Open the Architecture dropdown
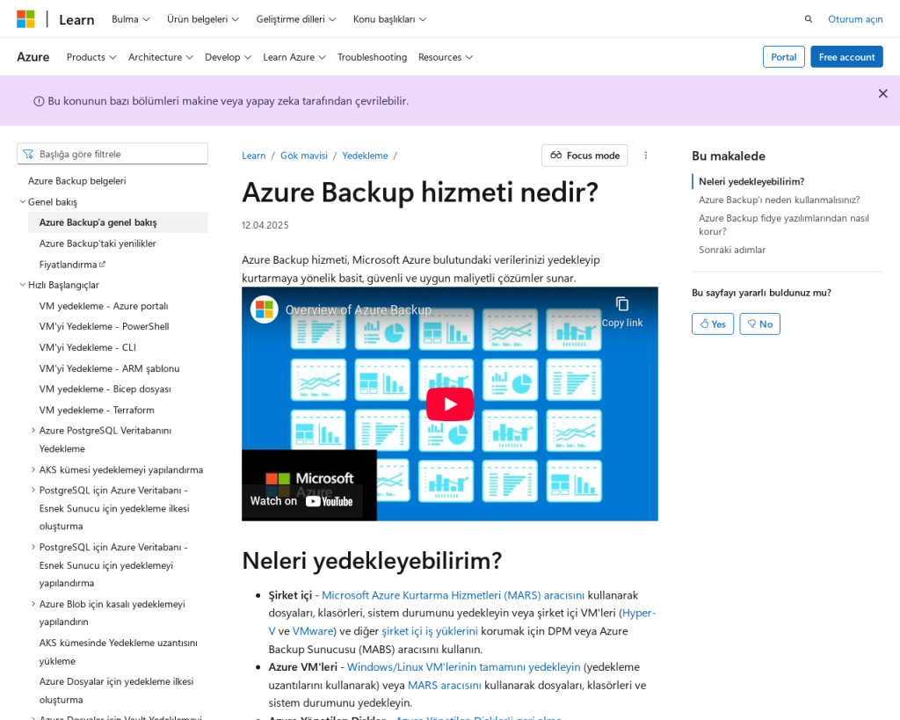This screenshot has width=900, height=720. pos(161,57)
